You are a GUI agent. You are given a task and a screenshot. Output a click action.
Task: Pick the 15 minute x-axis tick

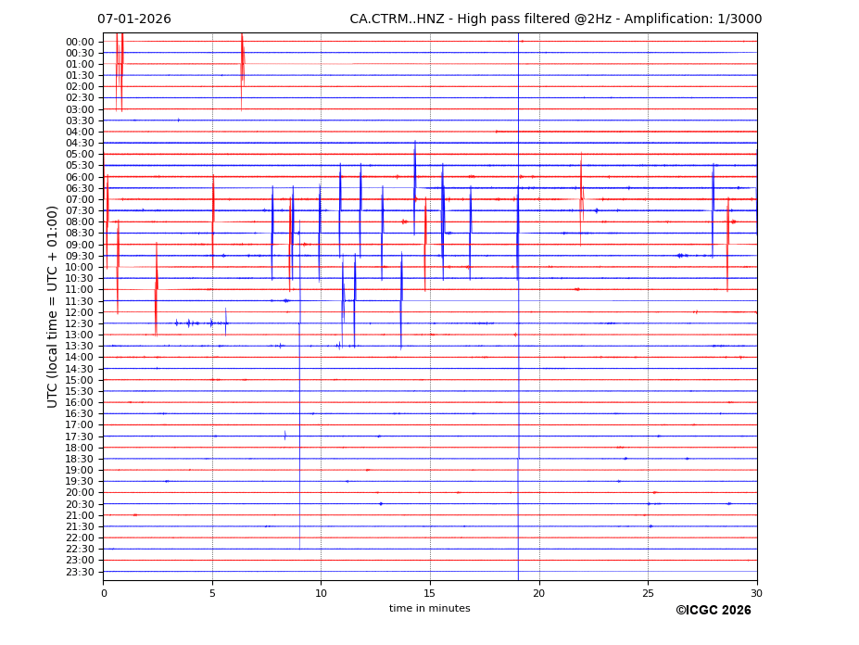point(430,593)
